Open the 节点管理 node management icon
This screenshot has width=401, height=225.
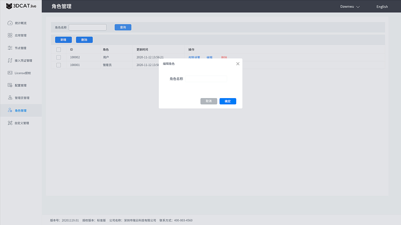[x=10, y=48]
